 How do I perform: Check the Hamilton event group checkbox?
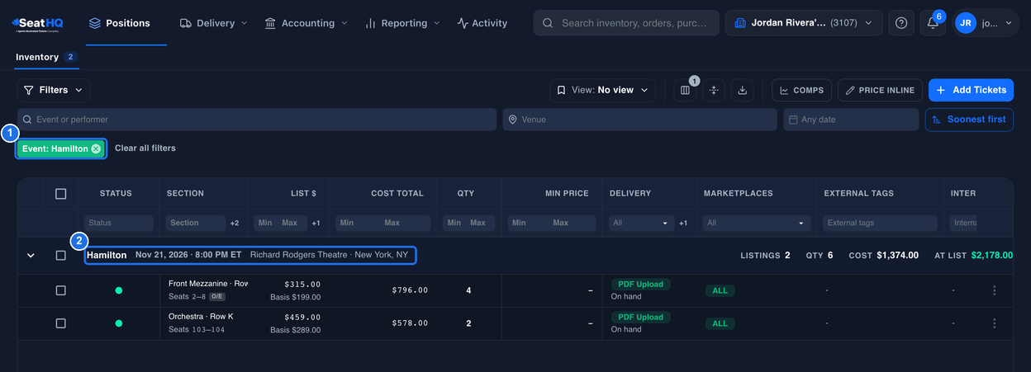point(60,256)
